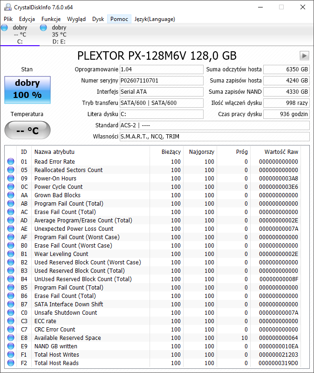
Task: Click the Próg column header
Action: click(x=233, y=152)
